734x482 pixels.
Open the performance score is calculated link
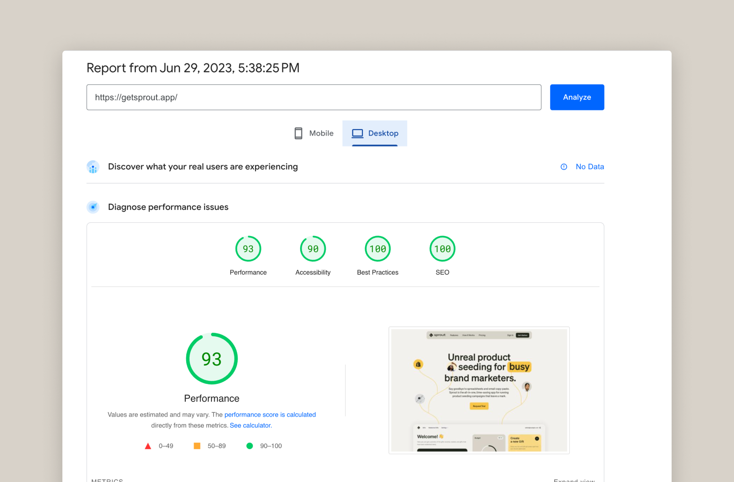click(x=270, y=415)
